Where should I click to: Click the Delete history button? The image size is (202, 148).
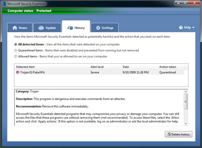(x=179, y=134)
